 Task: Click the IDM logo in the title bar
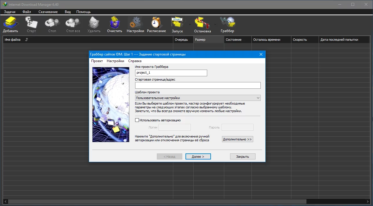pos(5,4)
